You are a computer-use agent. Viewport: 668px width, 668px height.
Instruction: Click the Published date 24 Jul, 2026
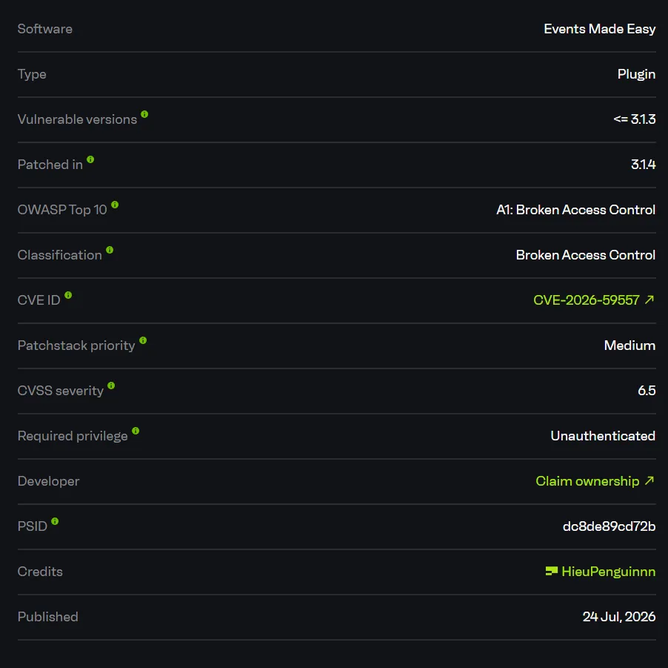(x=619, y=617)
